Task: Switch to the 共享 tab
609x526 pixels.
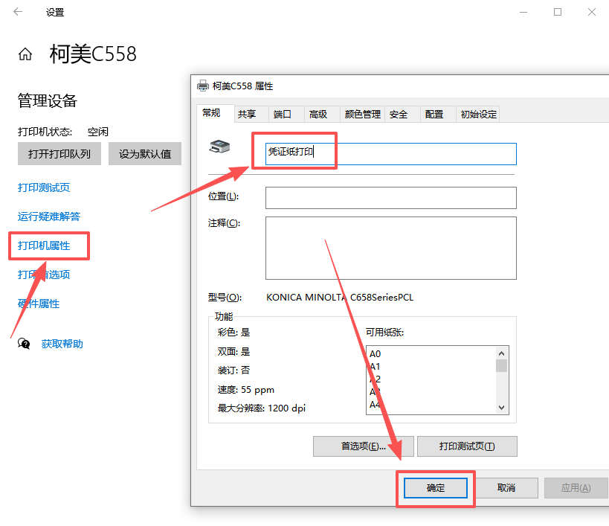Action: 251,115
